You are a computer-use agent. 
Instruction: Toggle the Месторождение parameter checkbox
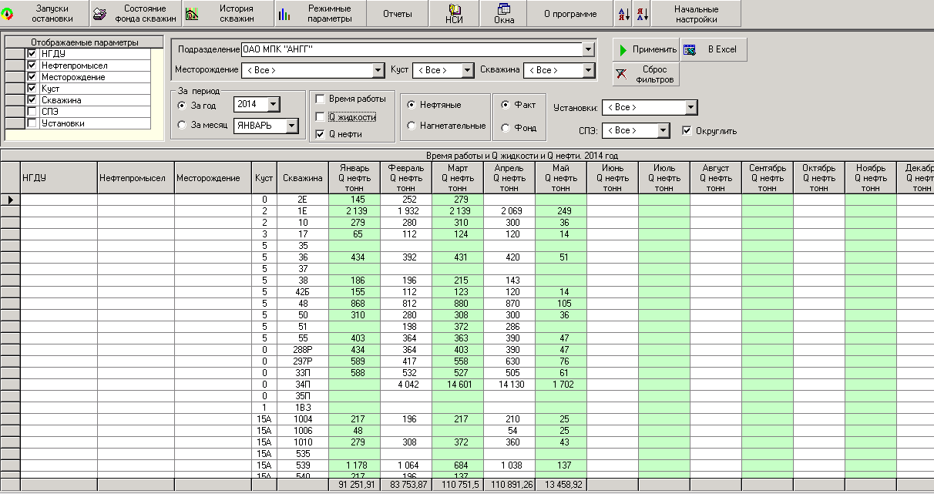click(x=32, y=77)
